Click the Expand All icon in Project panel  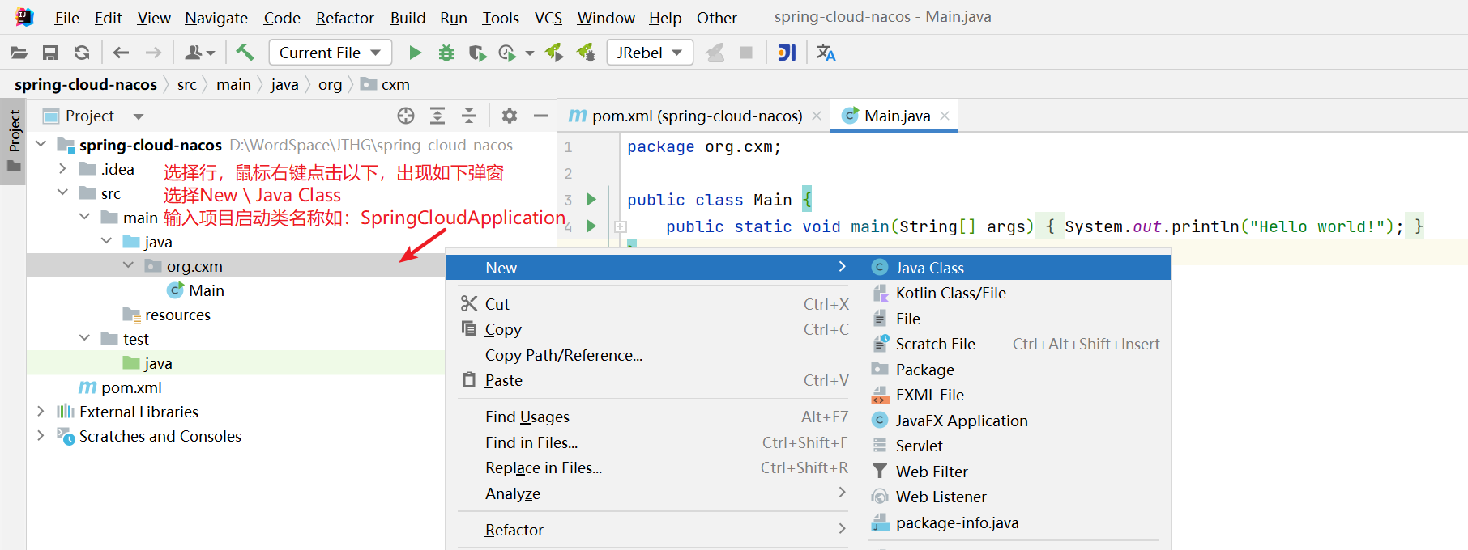click(437, 116)
